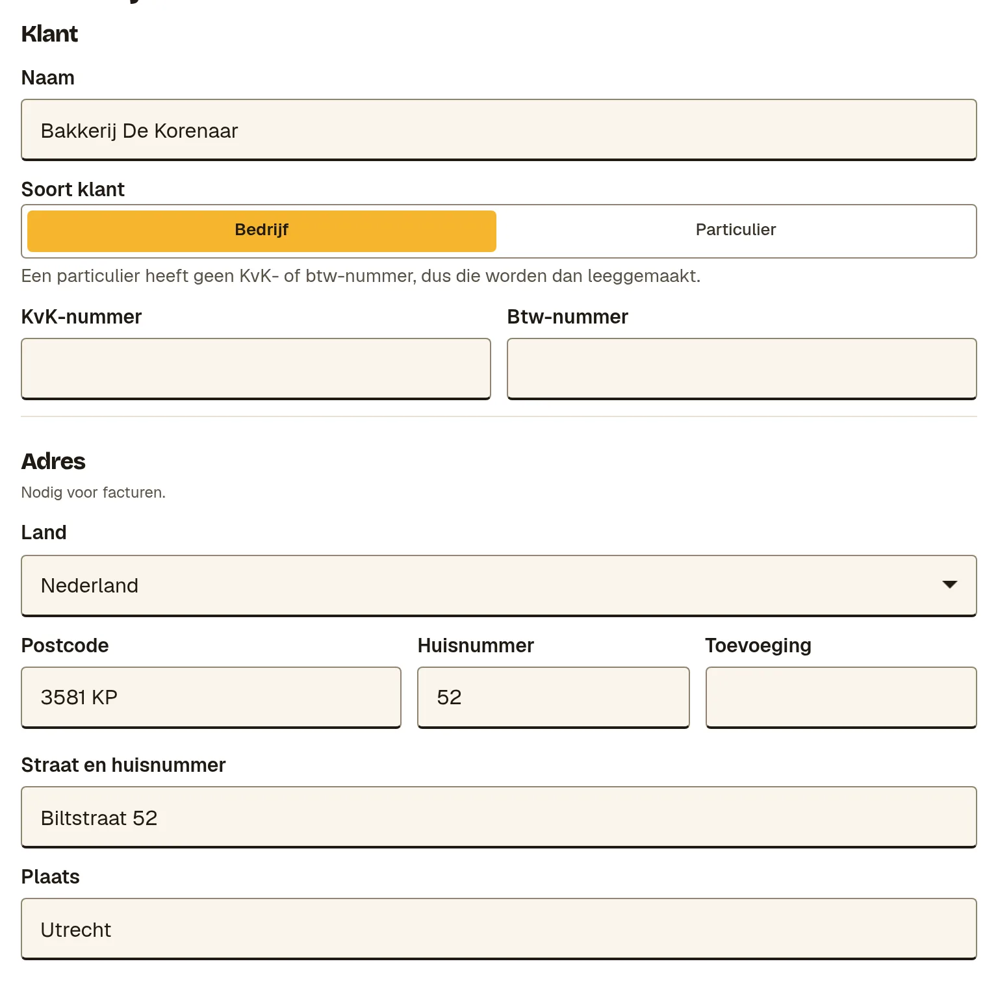
Task: Select the Bedrijf customer type
Action: tap(262, 231)
